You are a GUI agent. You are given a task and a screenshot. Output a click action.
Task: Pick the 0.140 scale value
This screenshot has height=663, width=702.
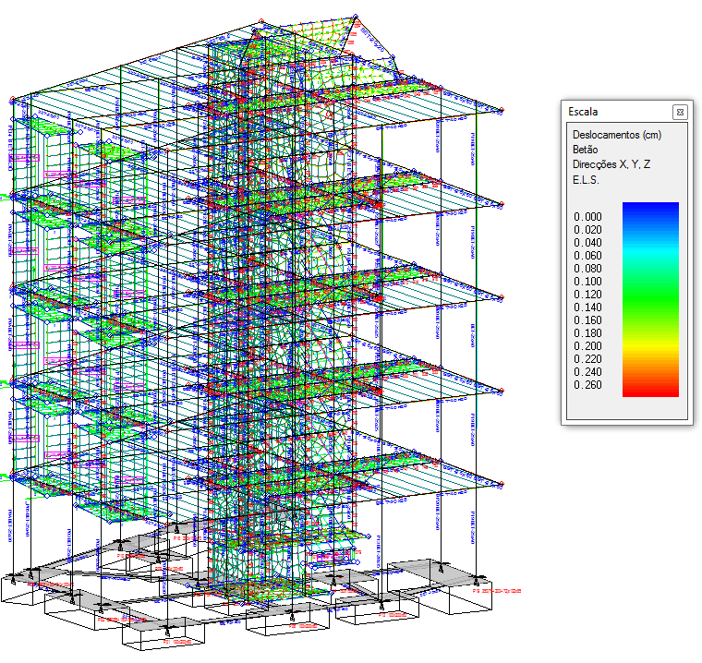(x=587, y=307)
